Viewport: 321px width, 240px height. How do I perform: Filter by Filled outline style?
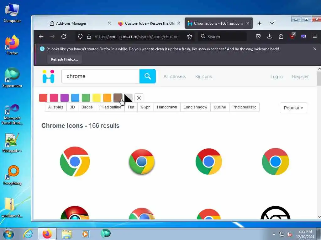click(x=110, y=107)
